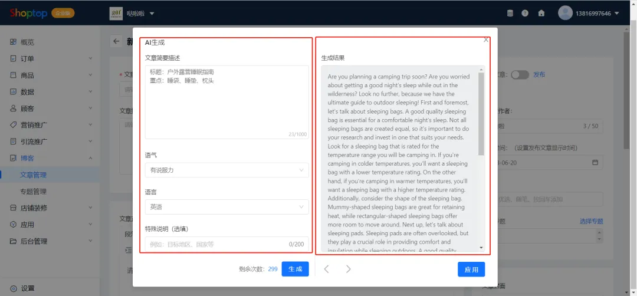Click the result text scrollbar thumb
Screen dimensions: 637x296
(481, 114)
